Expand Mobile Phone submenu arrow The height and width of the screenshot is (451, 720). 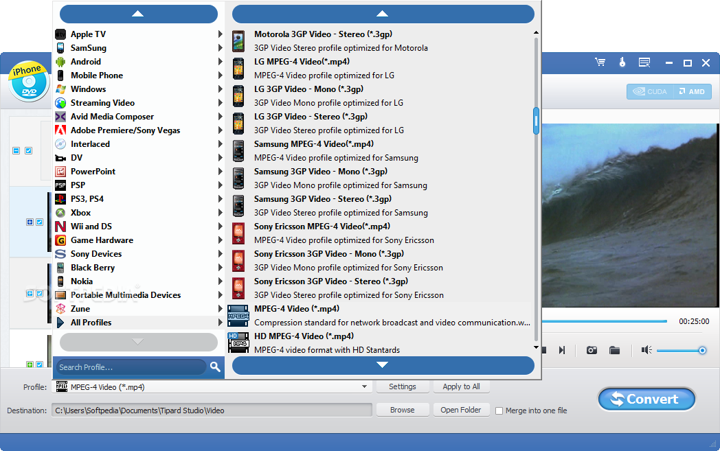[x=221, y=76]
